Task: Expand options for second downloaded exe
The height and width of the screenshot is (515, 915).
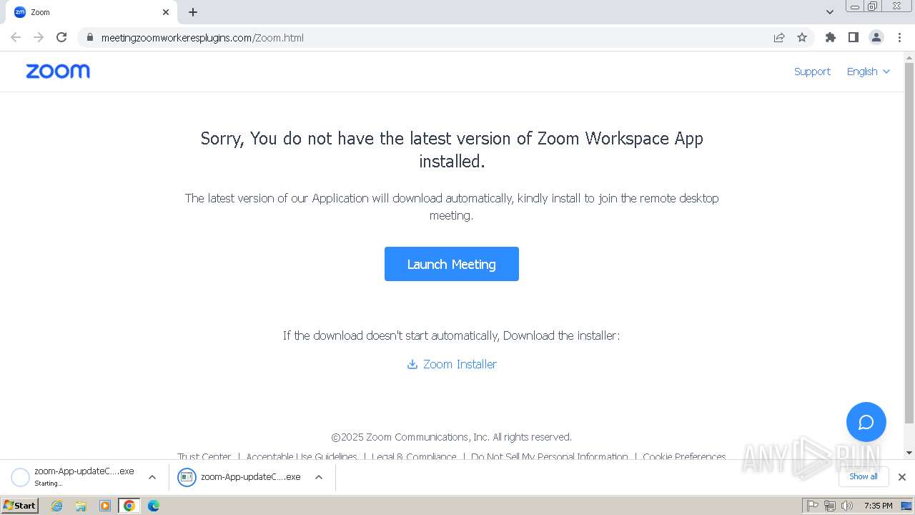Action: [319, 477]
